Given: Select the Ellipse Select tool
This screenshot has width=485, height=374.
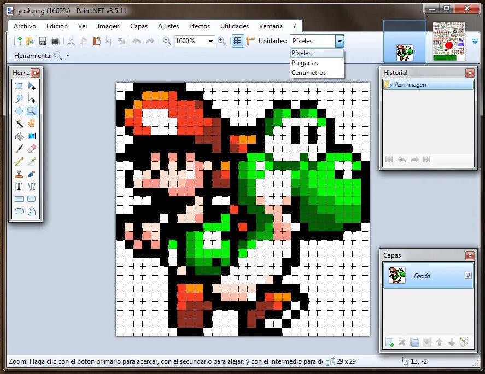Looking at the screenshot, I should coord(19,111).
